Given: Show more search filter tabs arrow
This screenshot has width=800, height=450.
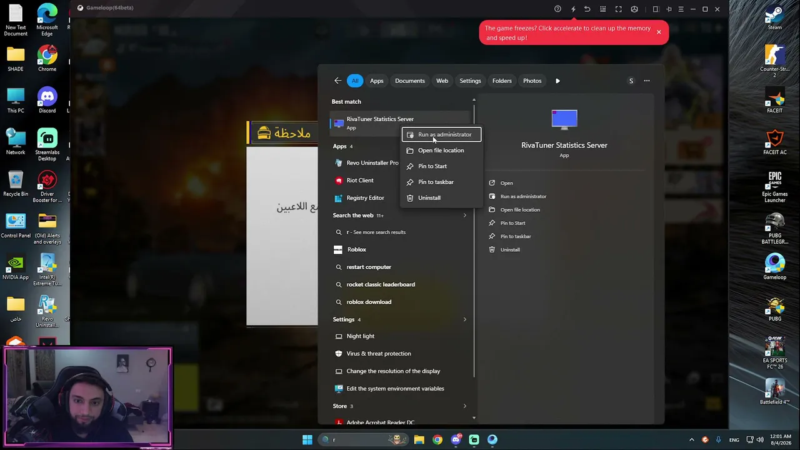Looking at the screenshot, I should 557,81.
